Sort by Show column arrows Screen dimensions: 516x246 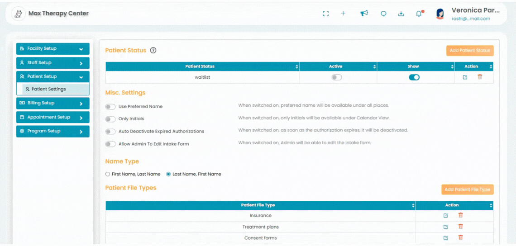452,67
